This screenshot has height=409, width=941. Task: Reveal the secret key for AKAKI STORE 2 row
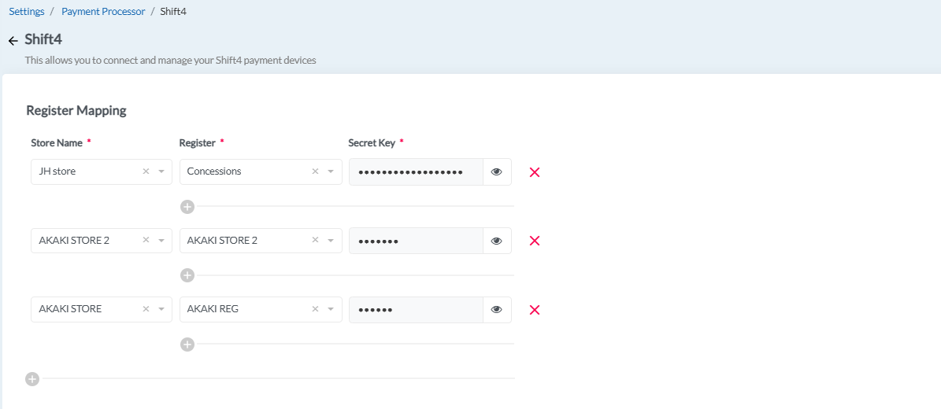click(497, 241)
